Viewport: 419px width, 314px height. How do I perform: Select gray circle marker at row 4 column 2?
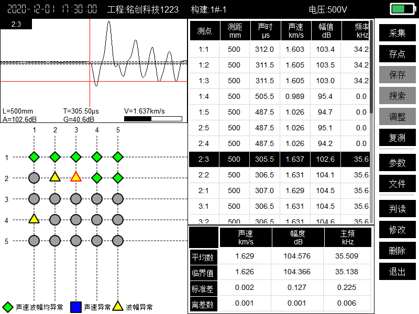point(55,220)
